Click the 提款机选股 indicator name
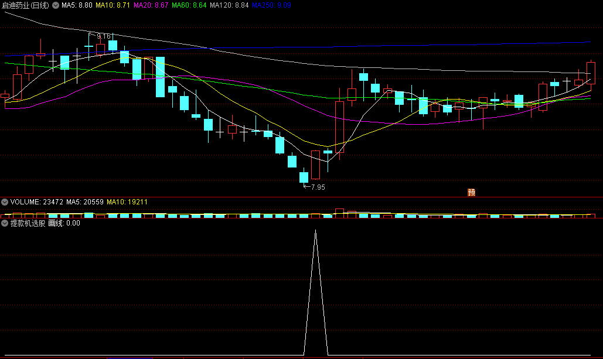 pos(28,223)
